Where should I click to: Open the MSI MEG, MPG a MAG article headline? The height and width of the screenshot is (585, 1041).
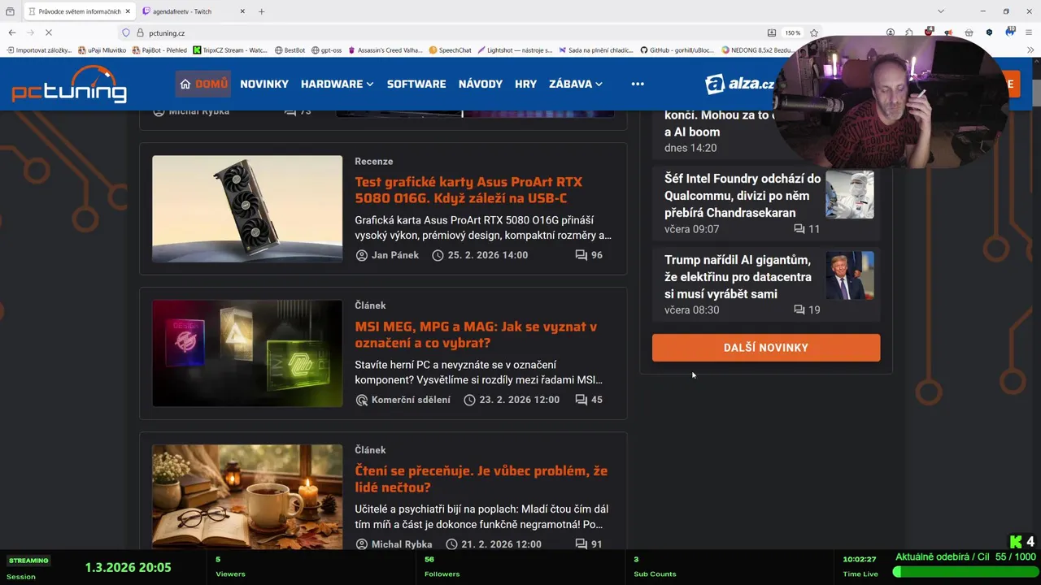(x=476, y=335)
